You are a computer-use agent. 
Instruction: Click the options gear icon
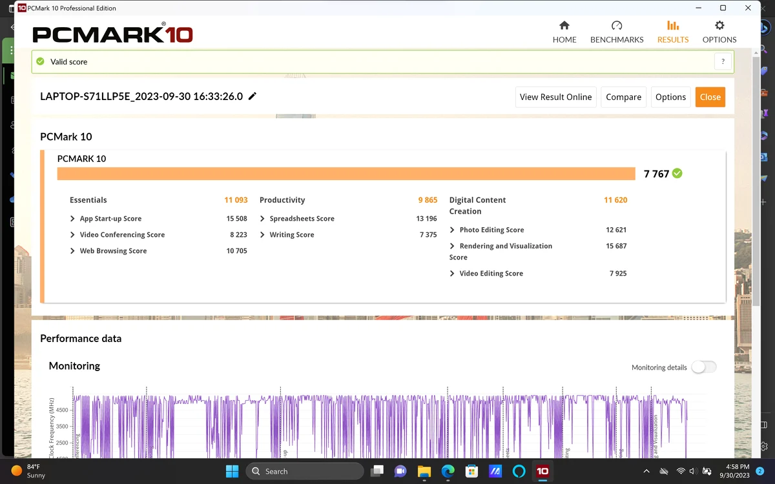719,26
